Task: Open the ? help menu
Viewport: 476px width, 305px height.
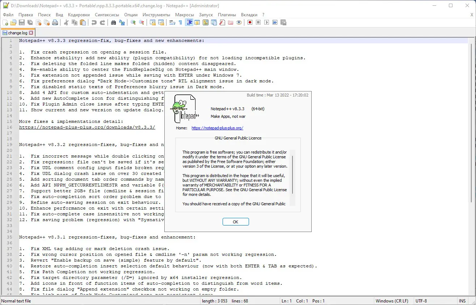Action: click(x=263, y=15)
